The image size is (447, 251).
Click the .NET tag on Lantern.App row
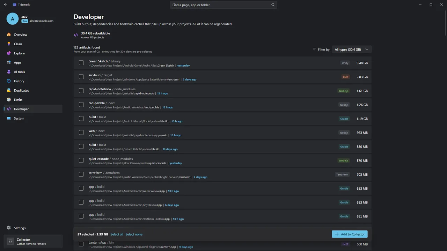click(x=345, y=244)
